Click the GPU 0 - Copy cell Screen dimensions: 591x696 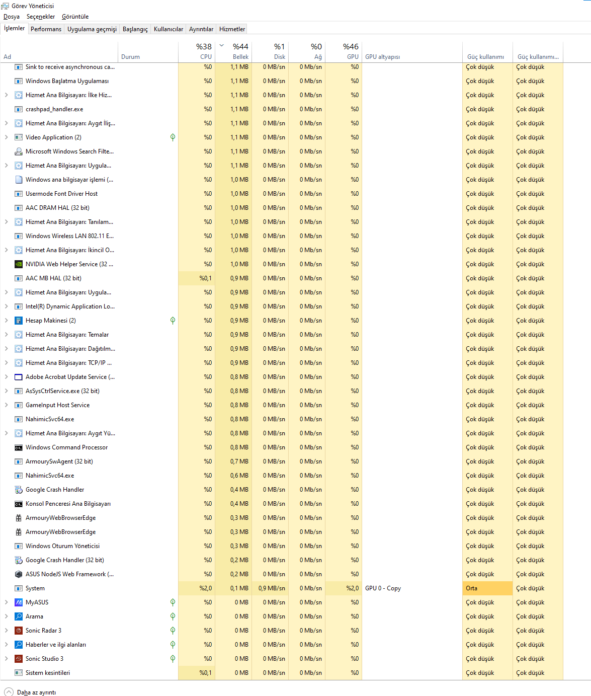[412, 588]
